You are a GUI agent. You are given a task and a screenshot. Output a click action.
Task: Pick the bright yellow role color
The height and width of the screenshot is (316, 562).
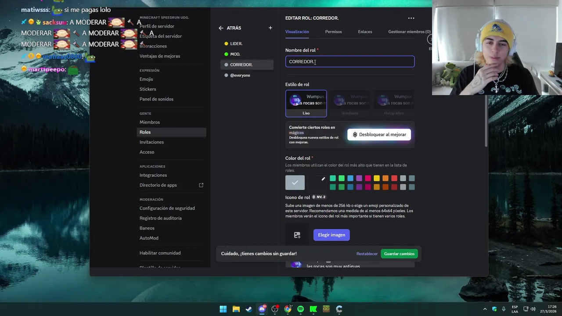[x=377, y=178]
